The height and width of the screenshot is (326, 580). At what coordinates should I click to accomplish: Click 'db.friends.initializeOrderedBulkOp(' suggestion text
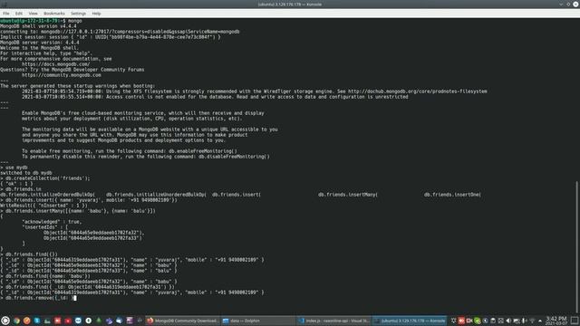47,195
